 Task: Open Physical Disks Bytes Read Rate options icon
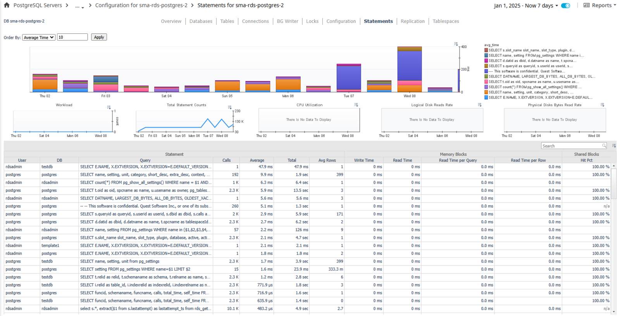(602, 105)
